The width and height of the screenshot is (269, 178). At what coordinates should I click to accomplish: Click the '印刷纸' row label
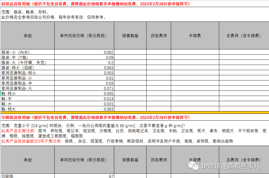7,176
